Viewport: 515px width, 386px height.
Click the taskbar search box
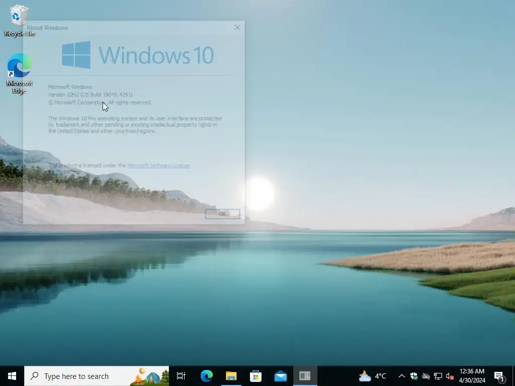[x=97, y=376]
